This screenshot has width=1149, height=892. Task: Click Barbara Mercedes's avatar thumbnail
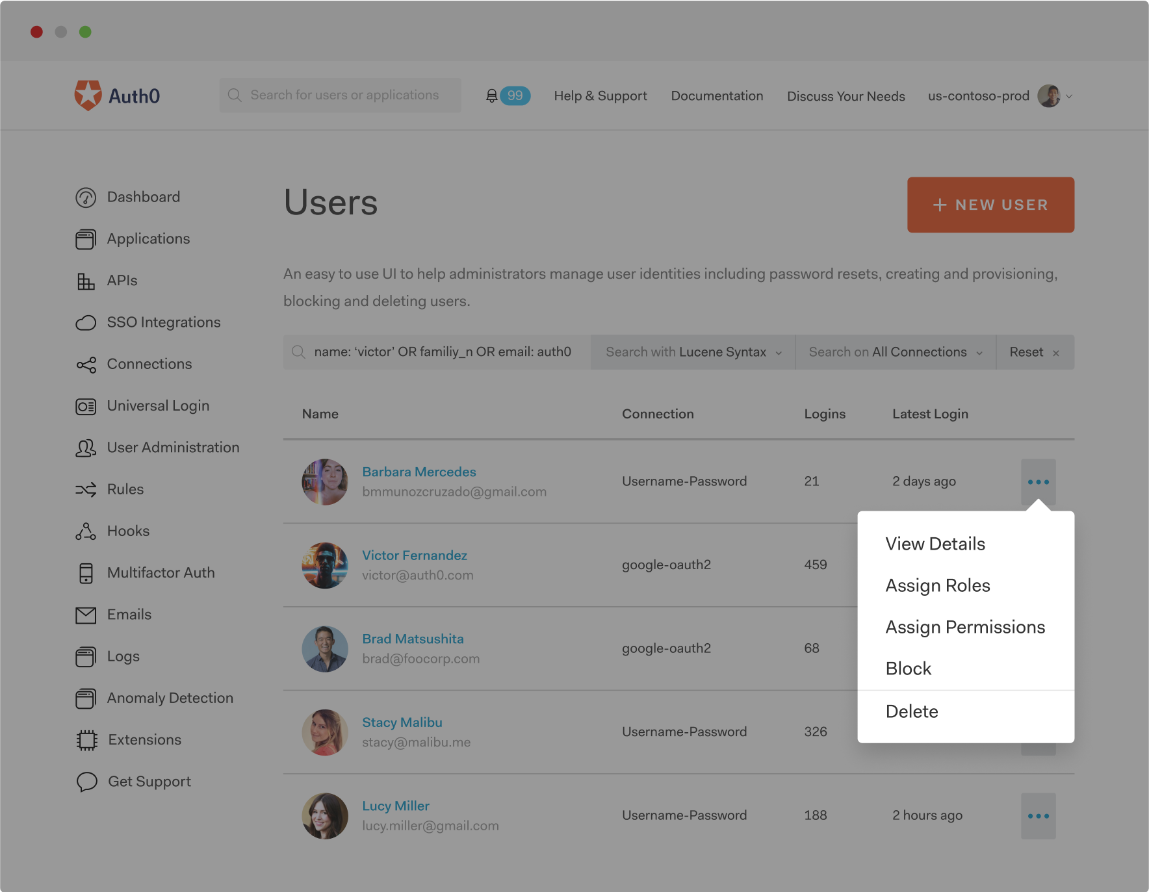point(325,481)
